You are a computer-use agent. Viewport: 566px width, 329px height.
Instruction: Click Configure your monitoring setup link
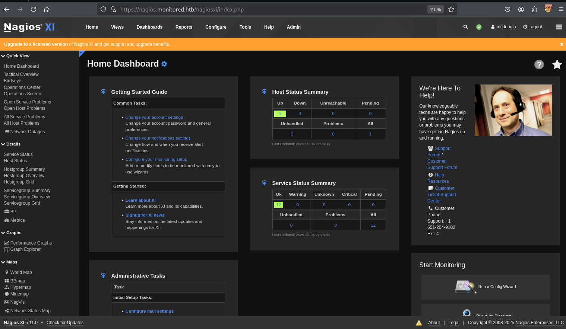[156, 159]
